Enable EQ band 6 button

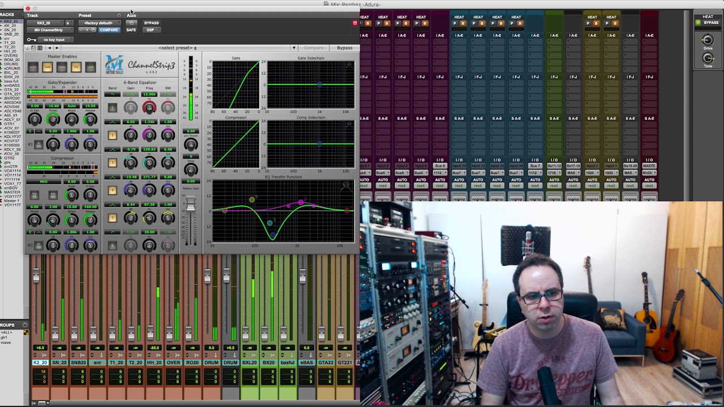pos(113,245)
